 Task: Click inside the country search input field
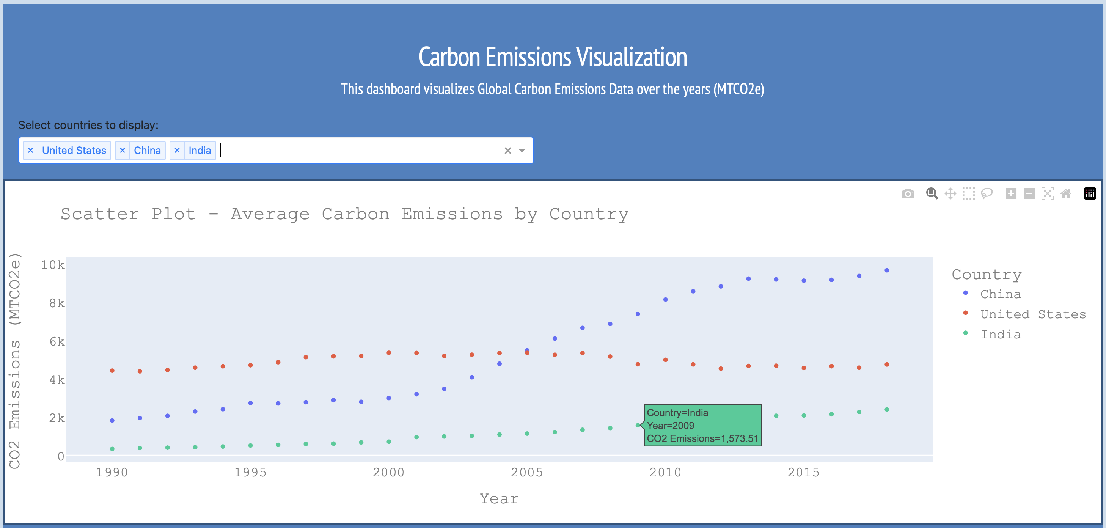[300, 151]
